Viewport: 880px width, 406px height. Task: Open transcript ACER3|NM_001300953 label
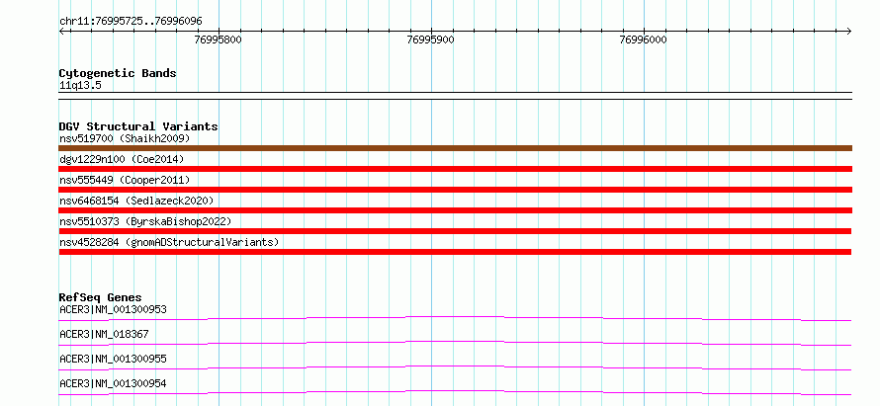[x=113, y=309]
